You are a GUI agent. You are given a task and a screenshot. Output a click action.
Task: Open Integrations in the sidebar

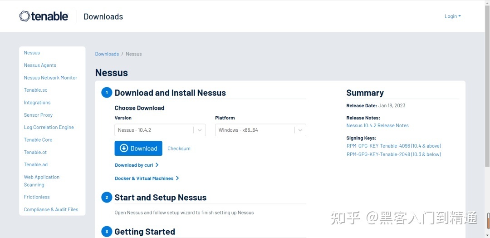pyautogui.click(x=37, y=103)
